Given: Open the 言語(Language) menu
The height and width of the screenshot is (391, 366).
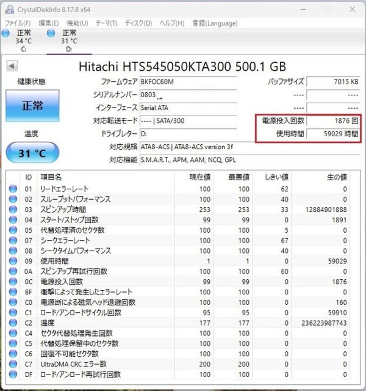Looking at the screenshot, I should coord(215,23).
